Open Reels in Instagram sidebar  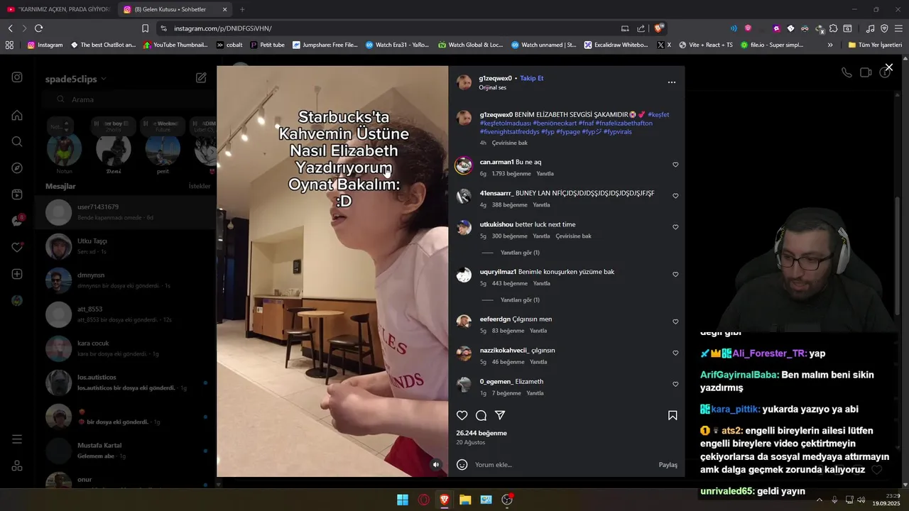[x=17, y=194]
